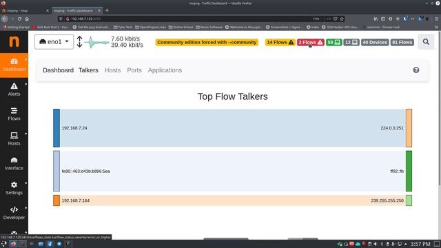
Task: Click the 14 Flows warning badge
Action: [x=280, y=42]
